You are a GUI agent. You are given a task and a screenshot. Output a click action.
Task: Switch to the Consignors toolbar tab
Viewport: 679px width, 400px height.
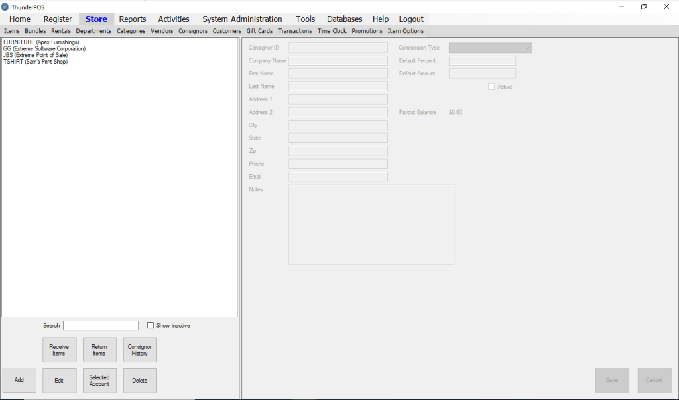point(193,30)
